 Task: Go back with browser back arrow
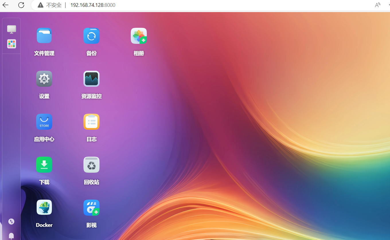(5, 5)
